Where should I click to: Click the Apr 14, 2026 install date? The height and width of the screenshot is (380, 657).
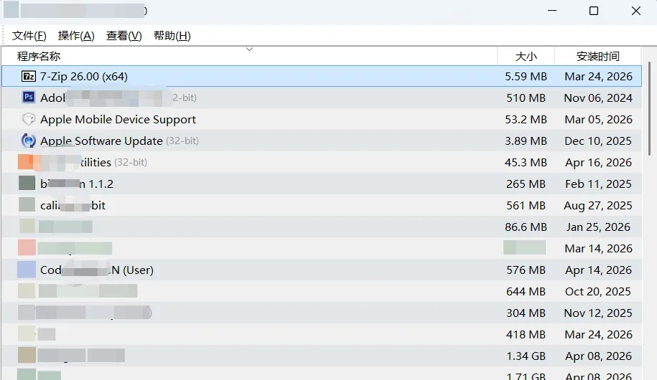[x=598, y=270]
